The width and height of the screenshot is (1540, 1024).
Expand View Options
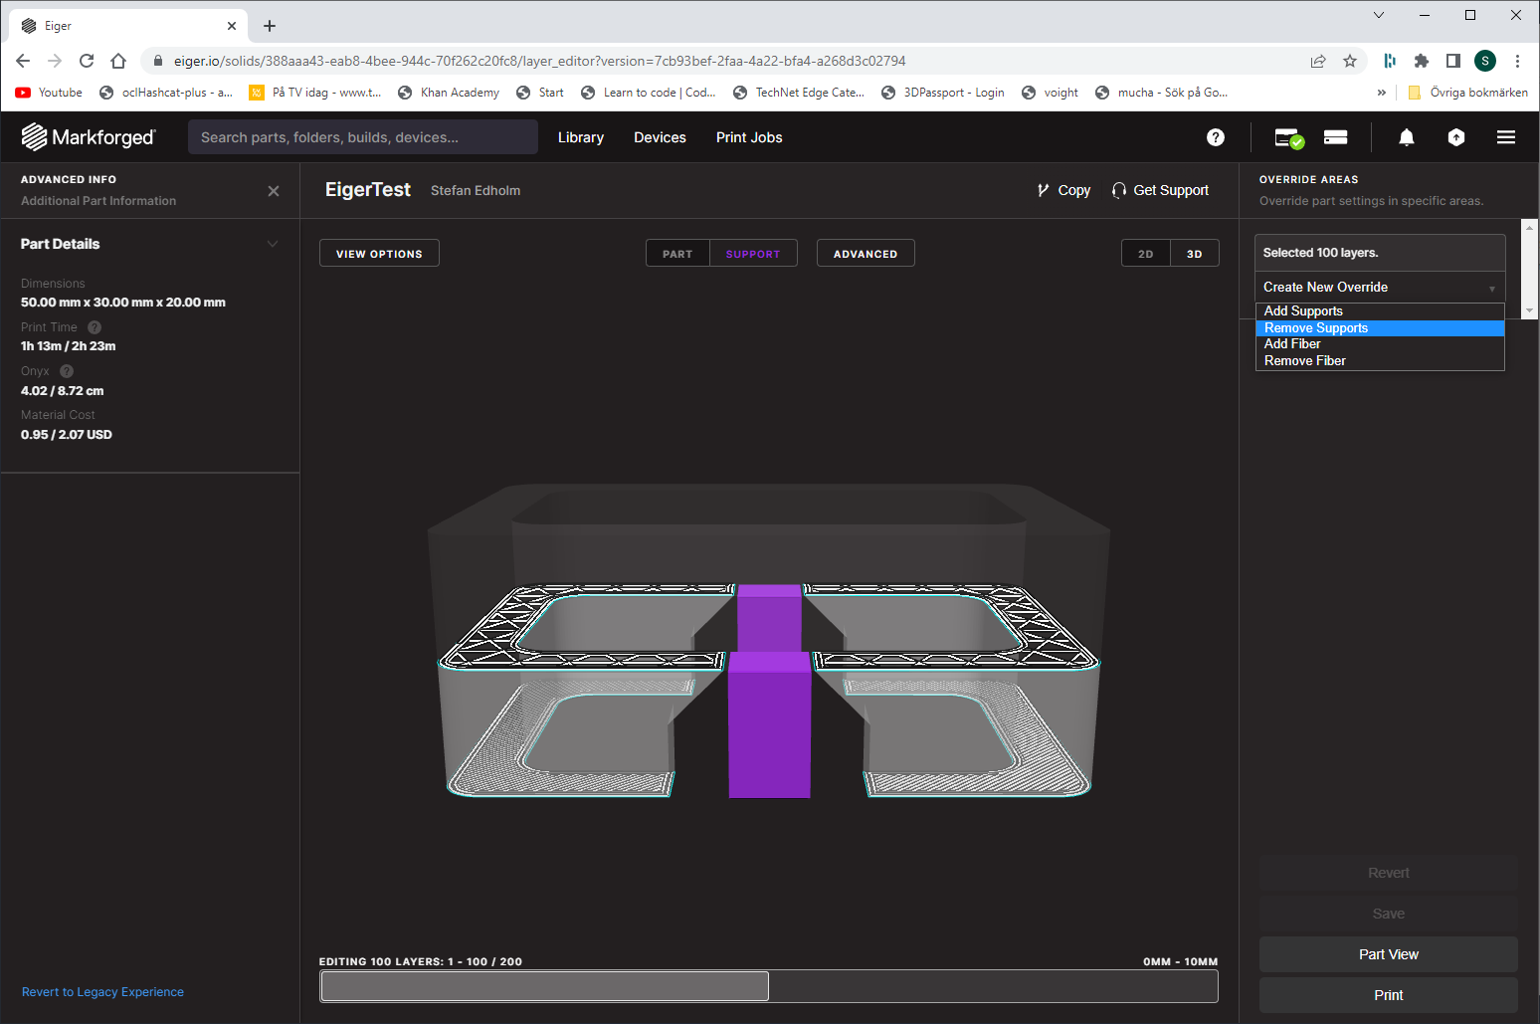pyautogui.click(x=379, y=254)
